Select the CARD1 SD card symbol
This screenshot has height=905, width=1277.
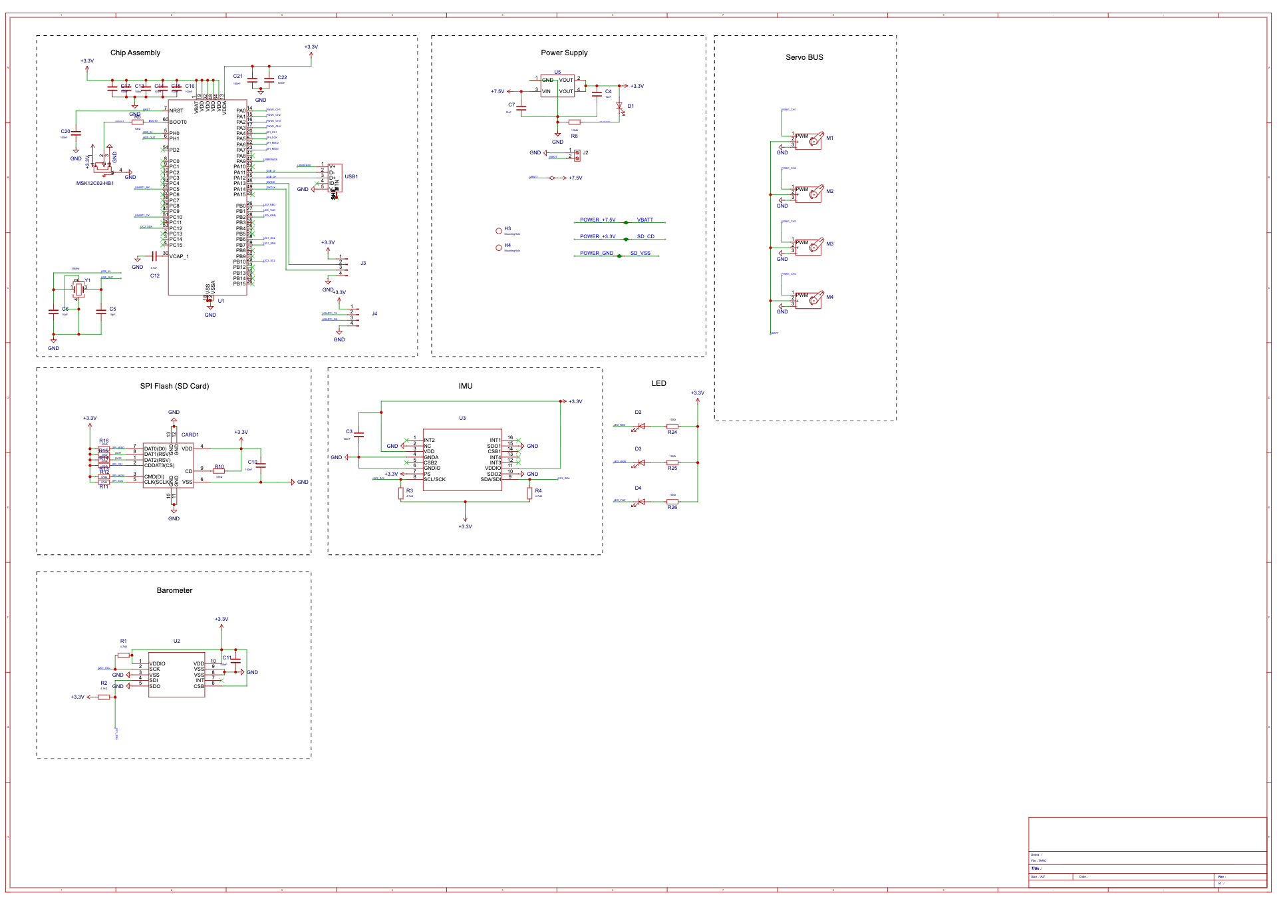point(168,465)
